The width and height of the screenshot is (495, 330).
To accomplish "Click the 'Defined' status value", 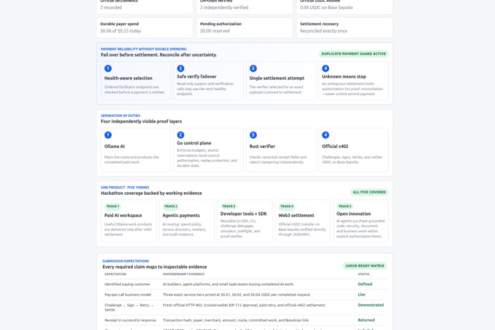I will tap(365, 284).
